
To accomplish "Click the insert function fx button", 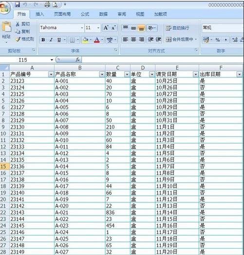I will [x=77, y=60].
